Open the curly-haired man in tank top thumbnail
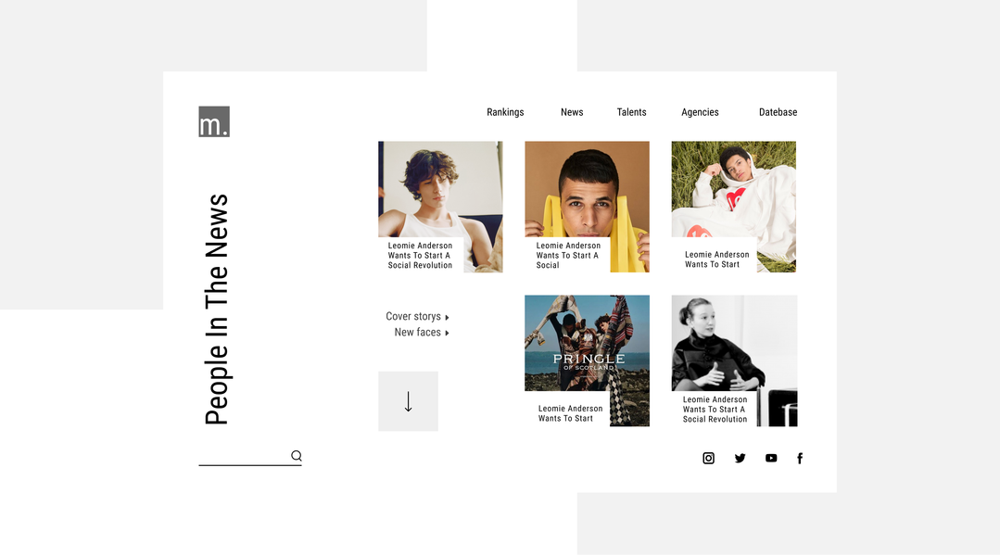 pos(441,207)
